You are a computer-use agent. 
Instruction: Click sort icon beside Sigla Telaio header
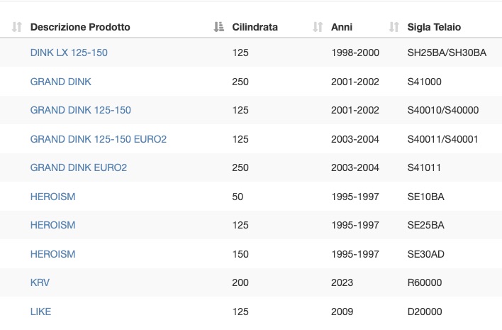(x=394, y=27)
